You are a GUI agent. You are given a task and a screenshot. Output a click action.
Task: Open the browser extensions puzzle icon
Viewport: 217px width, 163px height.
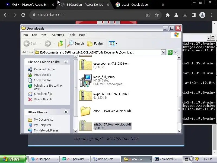pyautogui.click(x=168, y=15)
